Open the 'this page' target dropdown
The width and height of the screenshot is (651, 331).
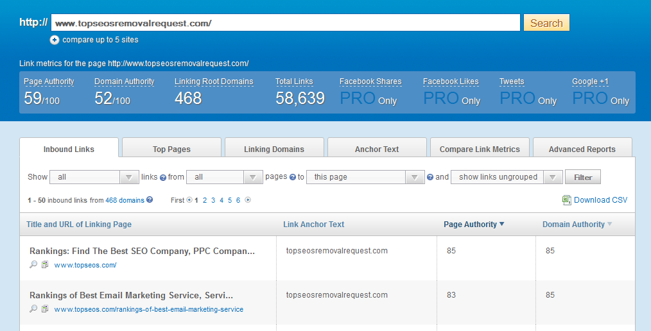click(365, 177)
